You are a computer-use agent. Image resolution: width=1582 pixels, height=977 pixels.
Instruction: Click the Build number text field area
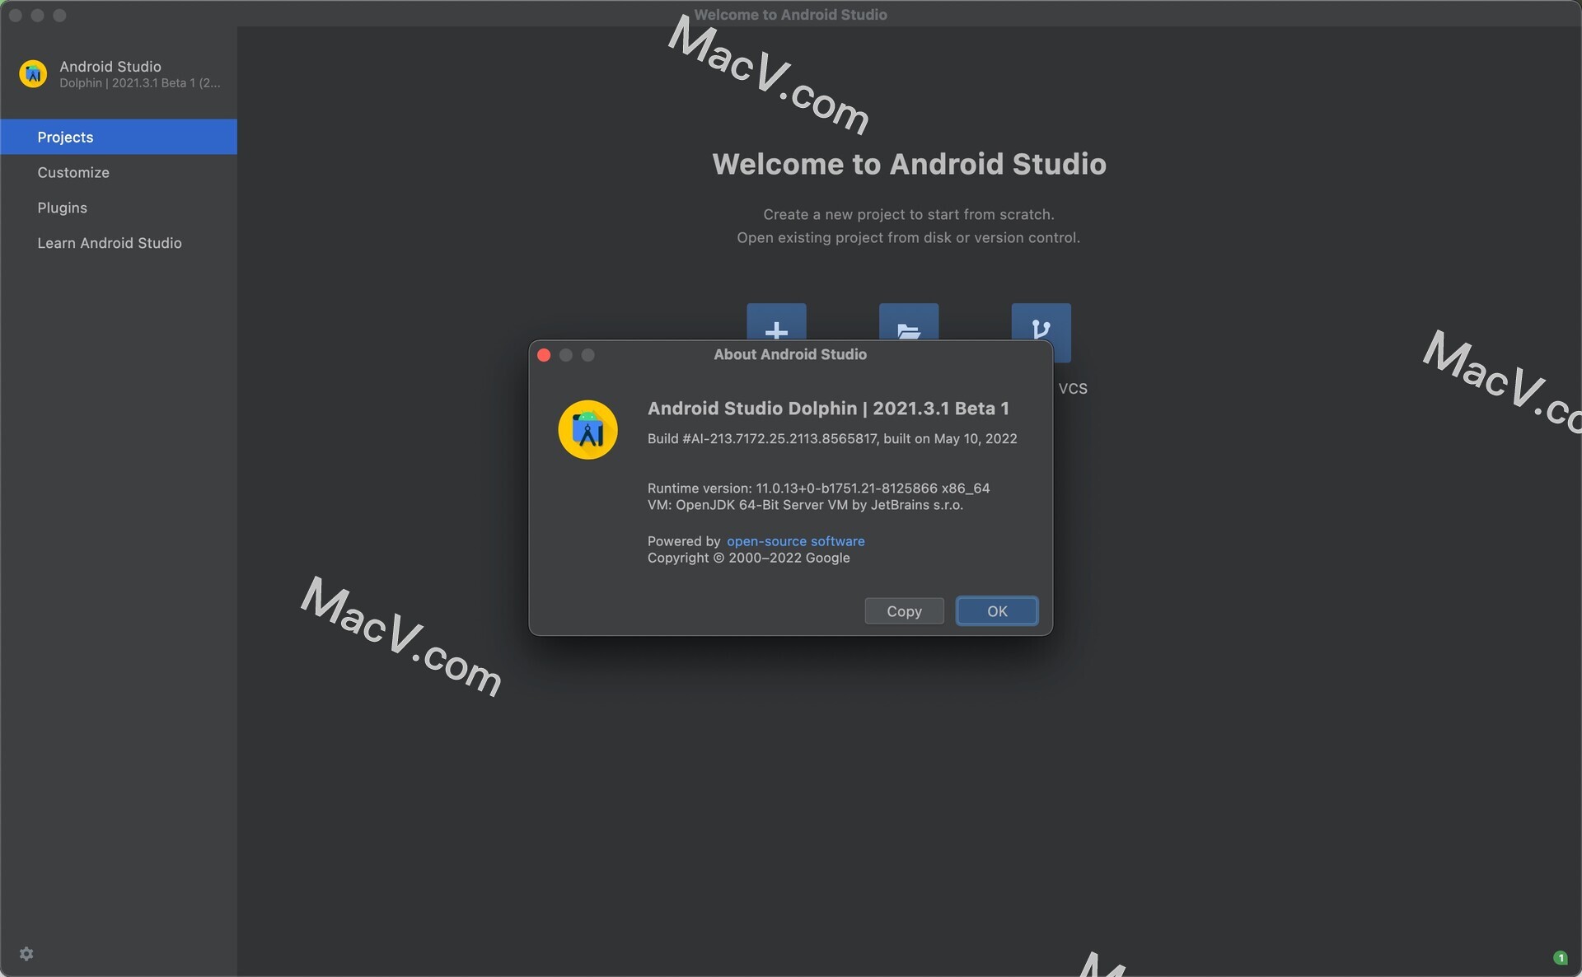pyautogui.click(x=831, y=438)
